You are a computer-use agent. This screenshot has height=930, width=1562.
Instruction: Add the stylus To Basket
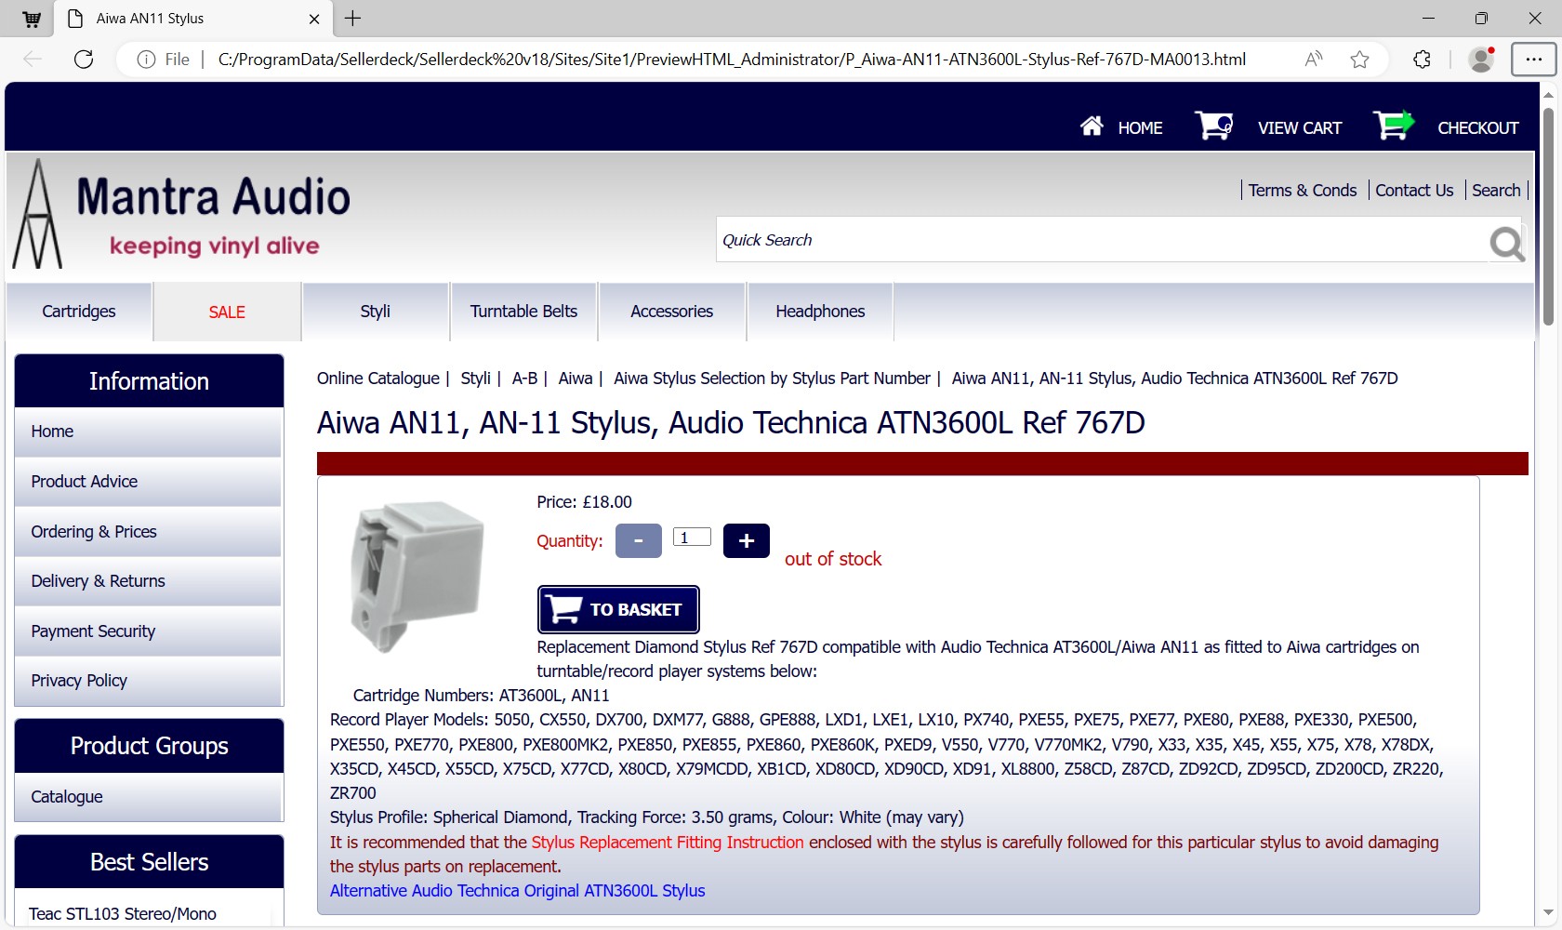[x=618, y=609]
